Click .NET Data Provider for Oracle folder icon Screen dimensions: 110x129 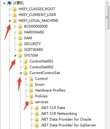pyautogui.click(x=37, y=119)
